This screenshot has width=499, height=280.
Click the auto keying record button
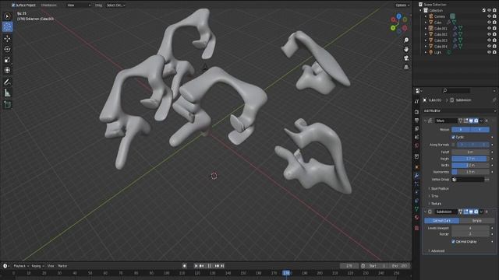[x=185, y=266]
